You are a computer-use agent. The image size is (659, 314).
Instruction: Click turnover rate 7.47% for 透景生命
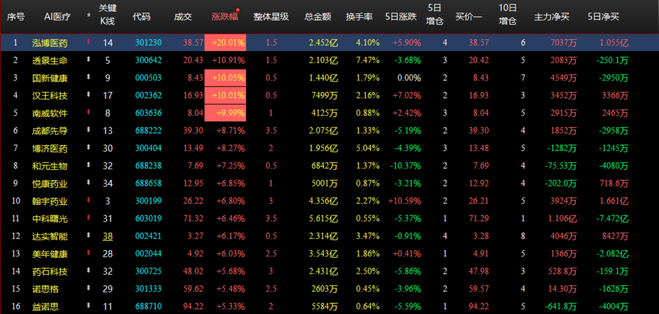point(368,60)
